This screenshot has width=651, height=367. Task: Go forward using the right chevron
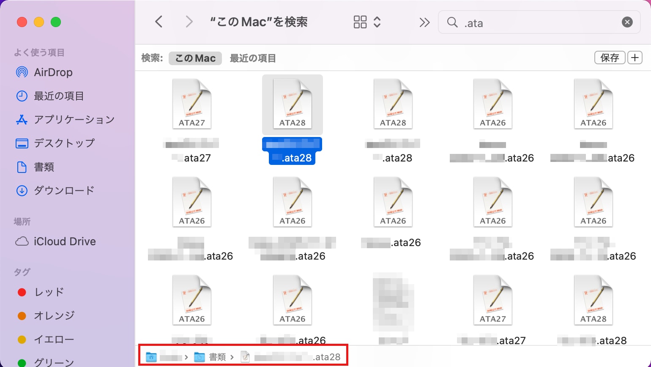coord(189,22)
